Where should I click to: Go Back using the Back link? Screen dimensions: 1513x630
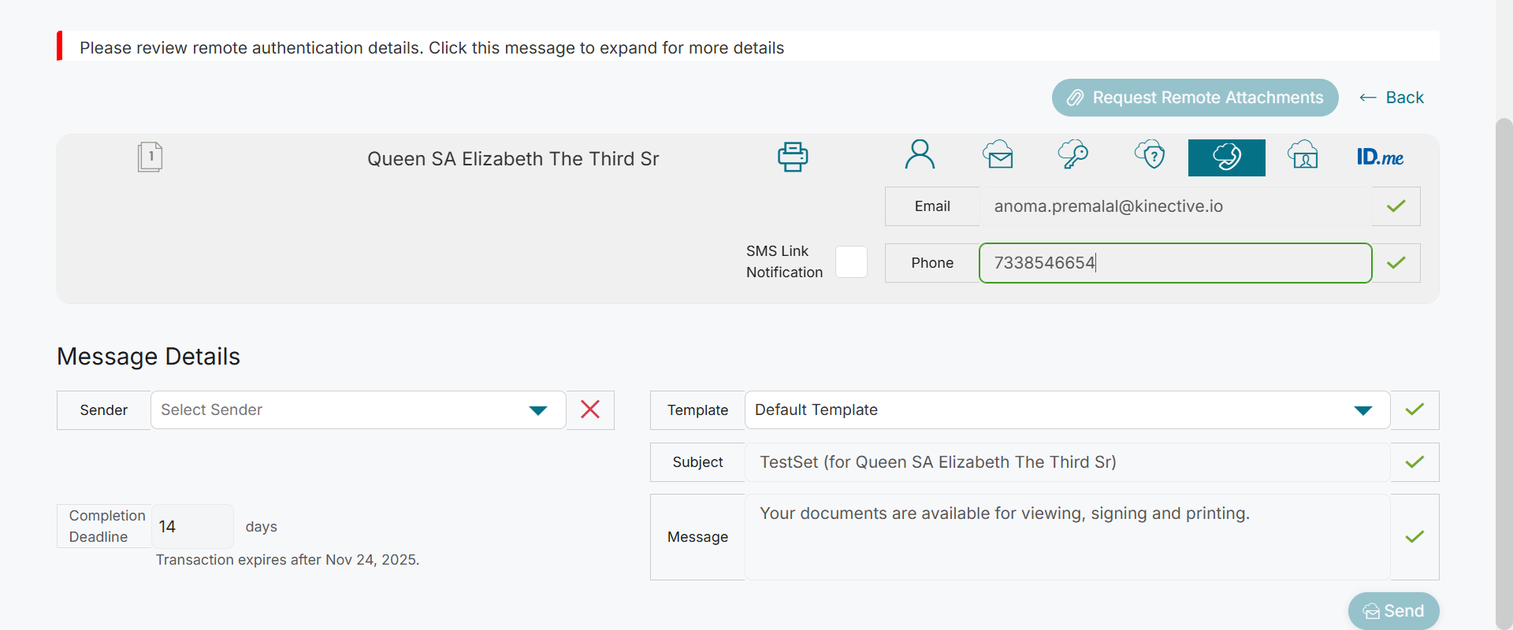[1392, 98]
